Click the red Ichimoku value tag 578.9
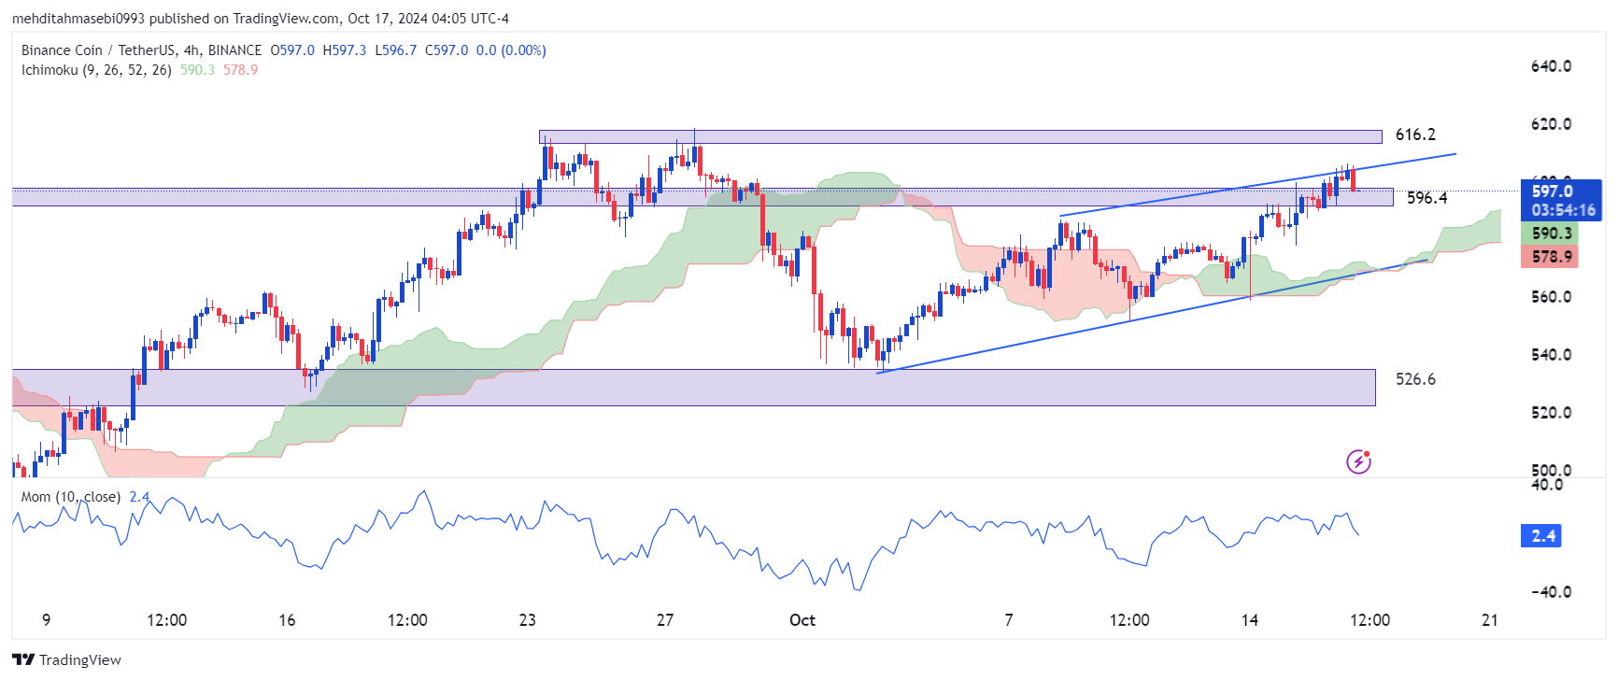 (1551, 256)
